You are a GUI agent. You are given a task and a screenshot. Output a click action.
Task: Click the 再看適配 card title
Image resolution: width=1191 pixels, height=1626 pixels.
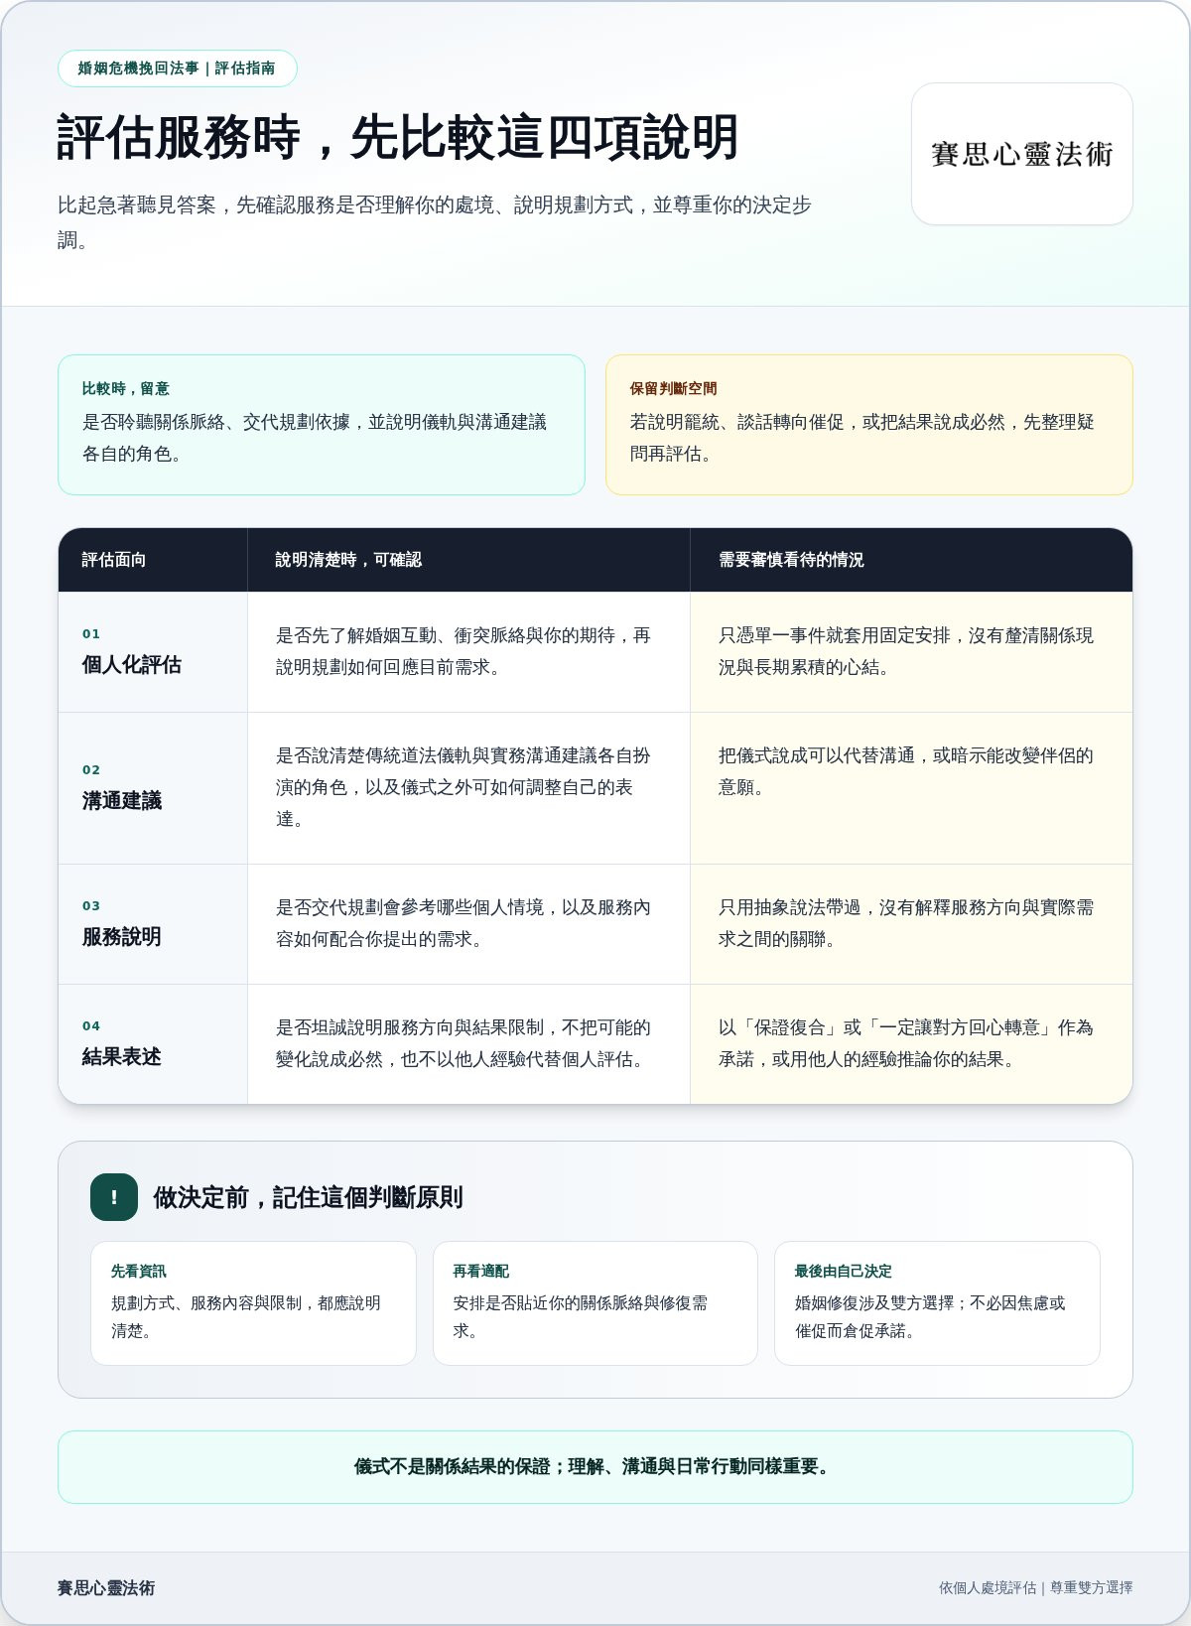coord(480,1272)
